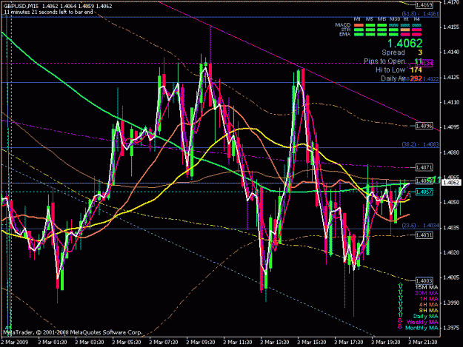463x347 pixels.
Task: Click the 8H MA legend label
Action: (429, 310)
